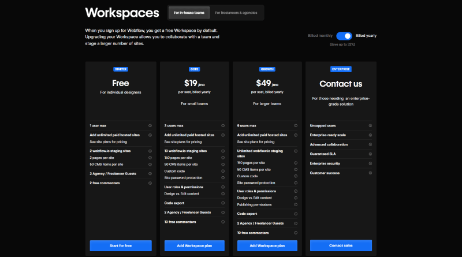Open info icon for Starter 50 CMS items
462x257 pixels.
[x=150, y=165]
